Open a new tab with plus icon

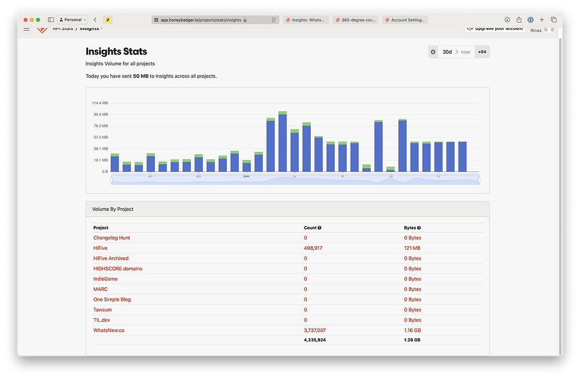(542, 20)
